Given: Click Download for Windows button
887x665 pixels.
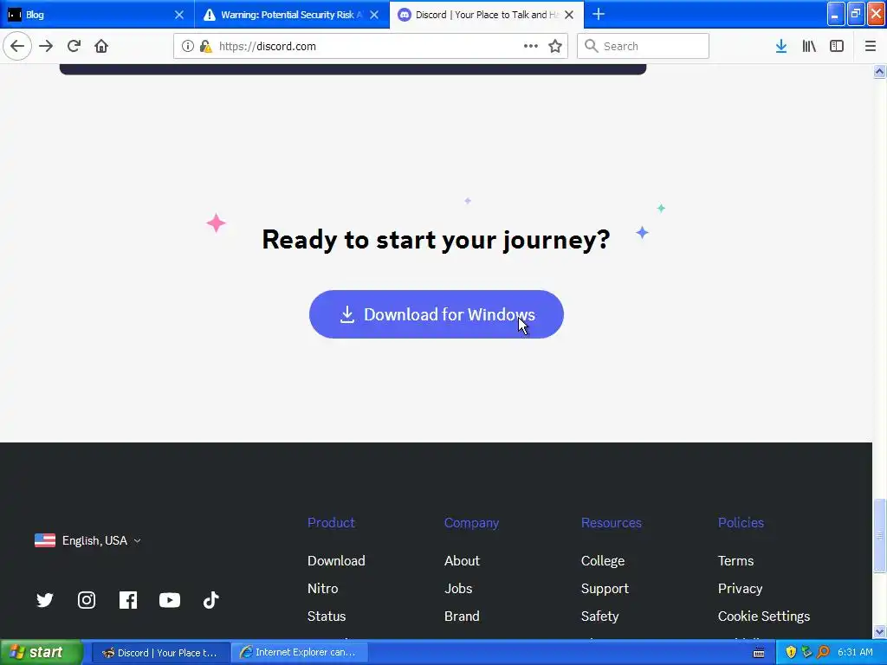Looking at the screenshot, I should (437, 314).
